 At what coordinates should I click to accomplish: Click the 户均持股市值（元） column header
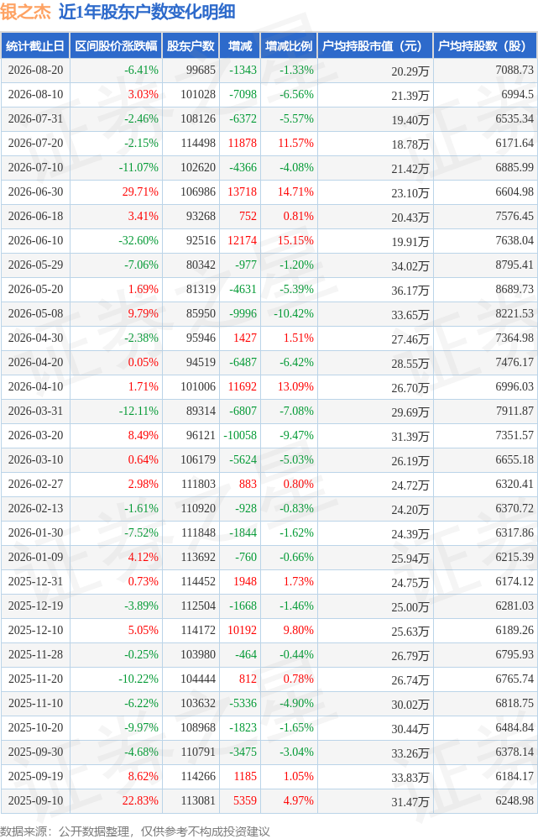coord(375,46)
